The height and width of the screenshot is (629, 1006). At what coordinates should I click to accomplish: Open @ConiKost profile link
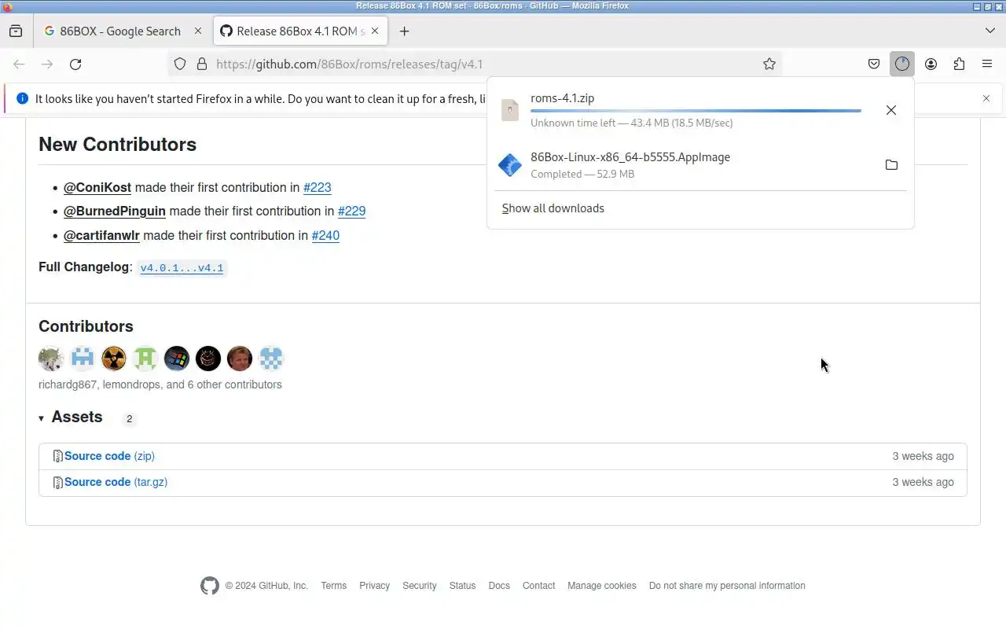point(97,188)
